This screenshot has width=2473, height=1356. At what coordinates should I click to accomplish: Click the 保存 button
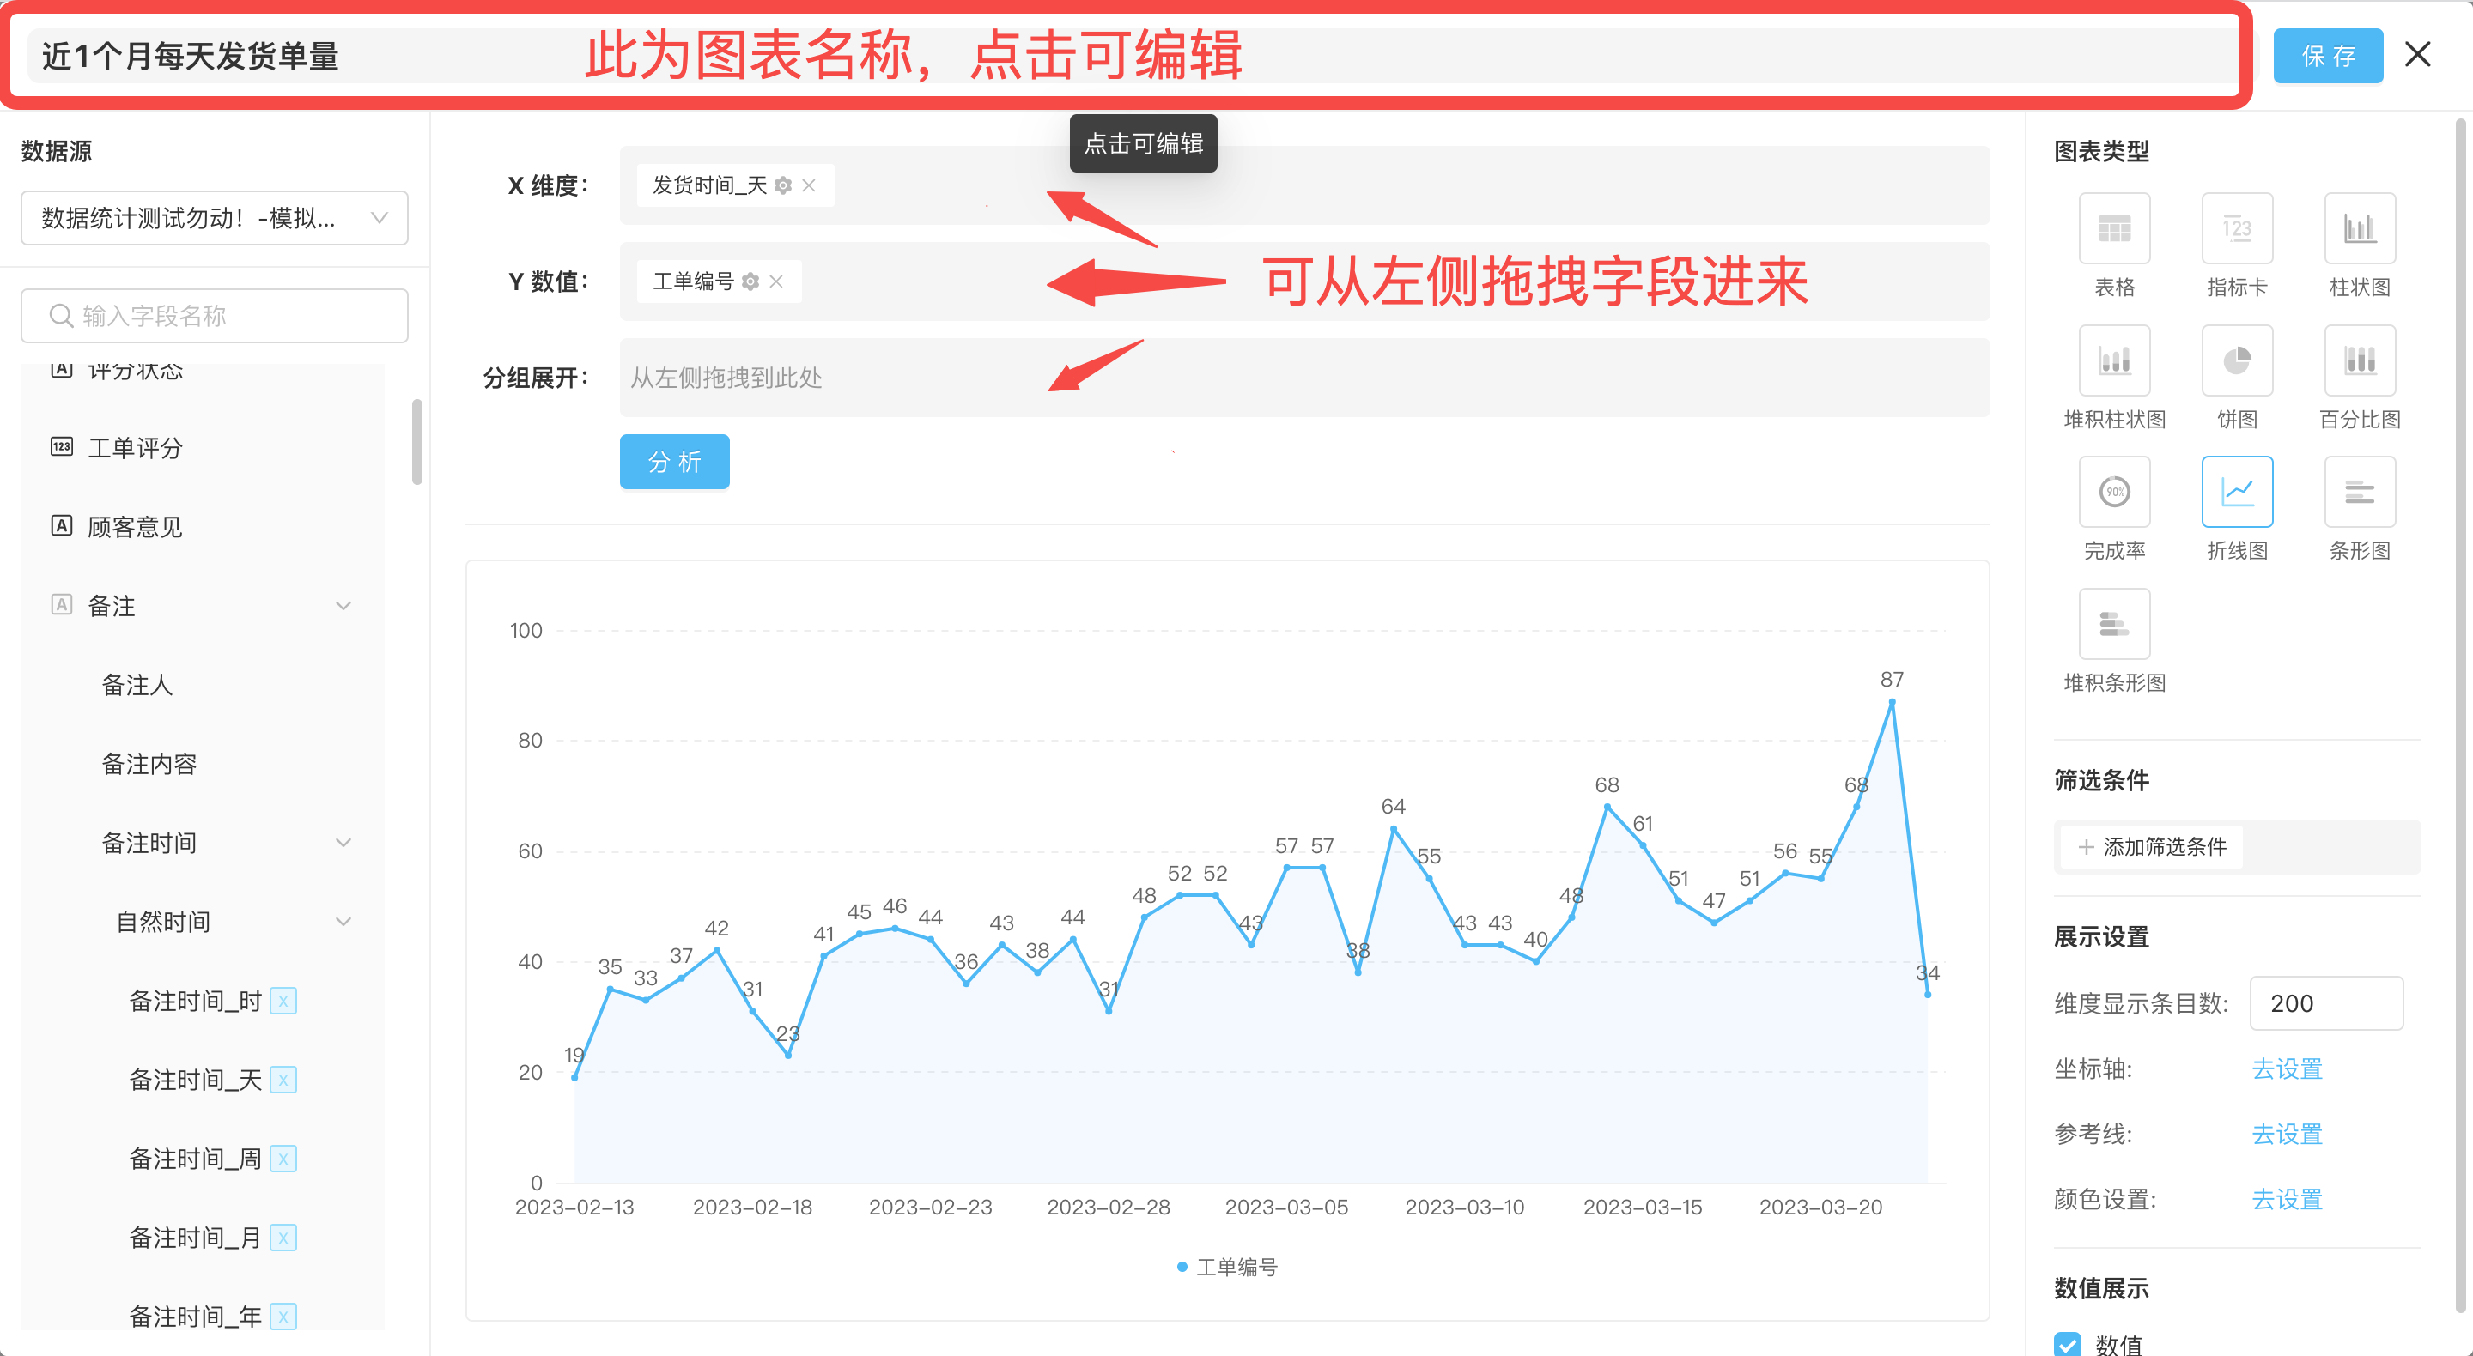click(2328, 56)
